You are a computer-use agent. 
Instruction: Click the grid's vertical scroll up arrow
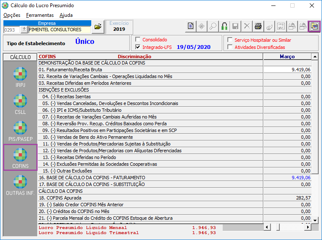(315, 57)
